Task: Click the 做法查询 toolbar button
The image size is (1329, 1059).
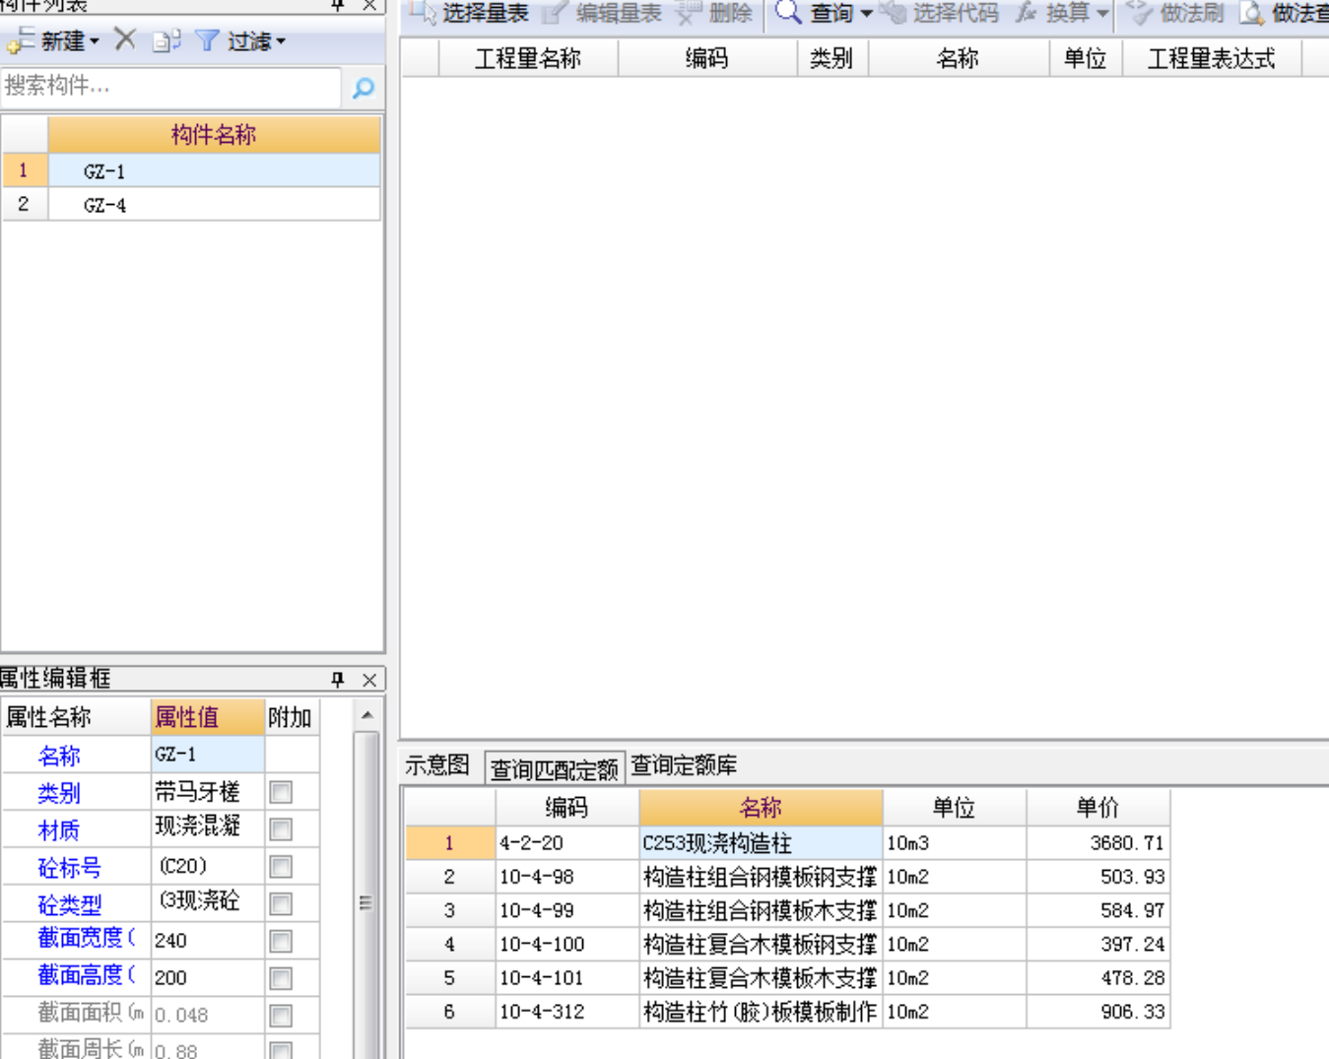Action: point(1284,13)
